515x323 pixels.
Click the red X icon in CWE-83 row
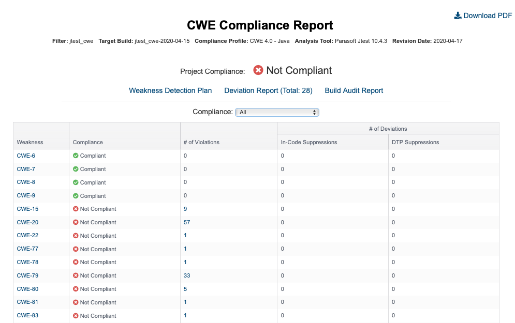pyautogui.click(x=76, y=316)
